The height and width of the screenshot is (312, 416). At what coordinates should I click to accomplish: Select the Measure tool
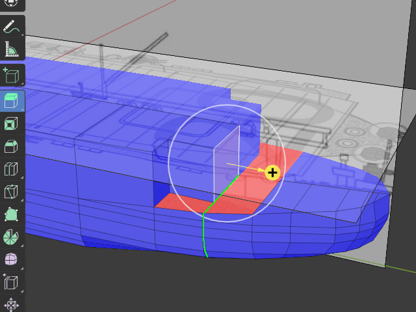(x=12, y=49)
